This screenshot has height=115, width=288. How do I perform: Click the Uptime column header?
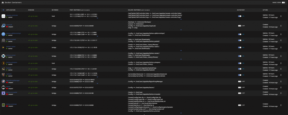pos(265,10)
